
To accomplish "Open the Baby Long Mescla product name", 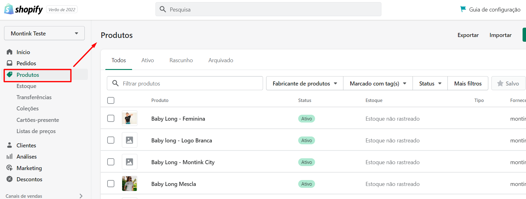I will pyautogui.click(x=174, y=184).
